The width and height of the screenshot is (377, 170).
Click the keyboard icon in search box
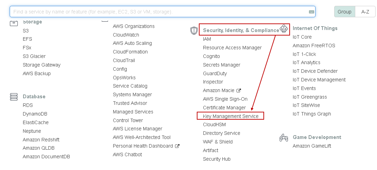pos(311,12)
